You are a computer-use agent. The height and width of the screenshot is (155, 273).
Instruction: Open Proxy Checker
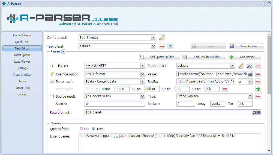coord(22,75)
